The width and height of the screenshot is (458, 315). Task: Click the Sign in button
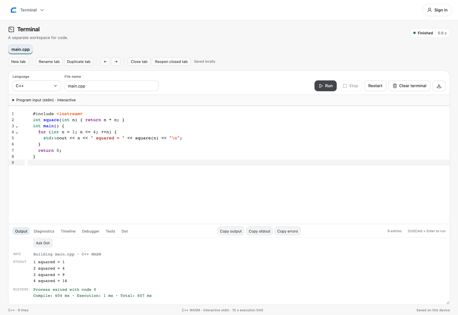(x=437, y=10)
